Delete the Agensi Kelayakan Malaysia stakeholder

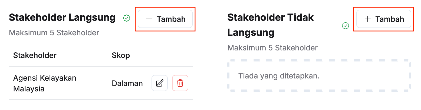click(180, 83)
